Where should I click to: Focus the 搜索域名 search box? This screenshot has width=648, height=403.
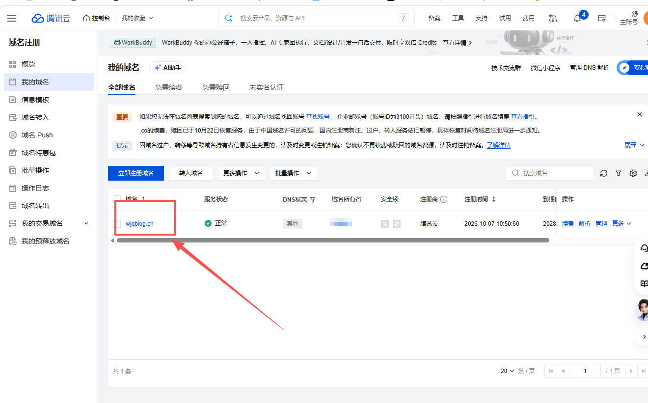pos(550,173)
